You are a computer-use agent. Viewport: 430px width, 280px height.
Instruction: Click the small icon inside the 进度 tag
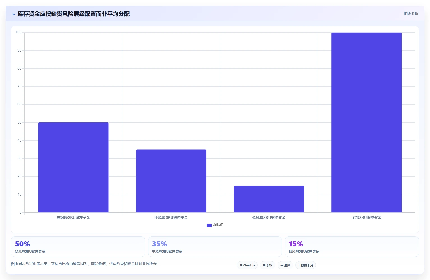282,265
